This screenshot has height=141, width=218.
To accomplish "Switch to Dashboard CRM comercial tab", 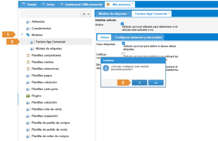I will click(81, 5).
